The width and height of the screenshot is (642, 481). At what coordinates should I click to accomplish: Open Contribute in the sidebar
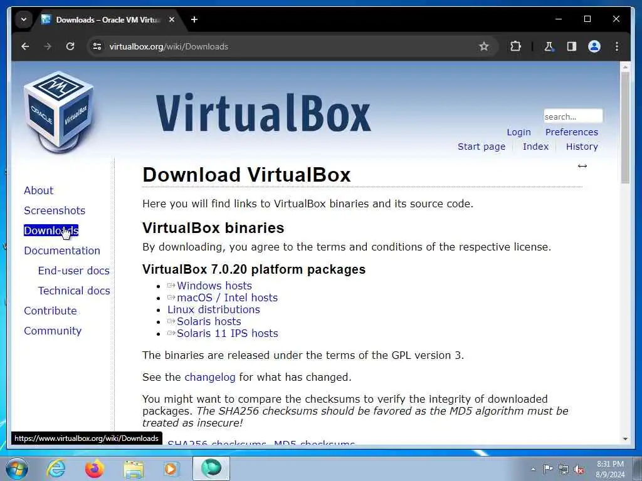[50, 311]
